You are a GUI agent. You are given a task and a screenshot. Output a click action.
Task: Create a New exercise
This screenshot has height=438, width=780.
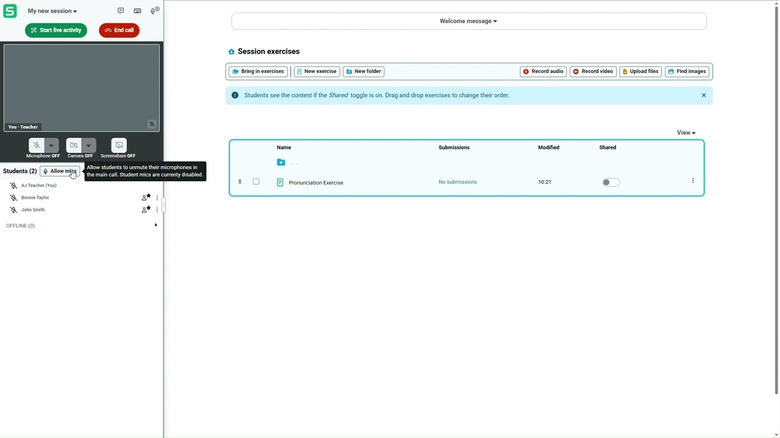click(317, 72)
